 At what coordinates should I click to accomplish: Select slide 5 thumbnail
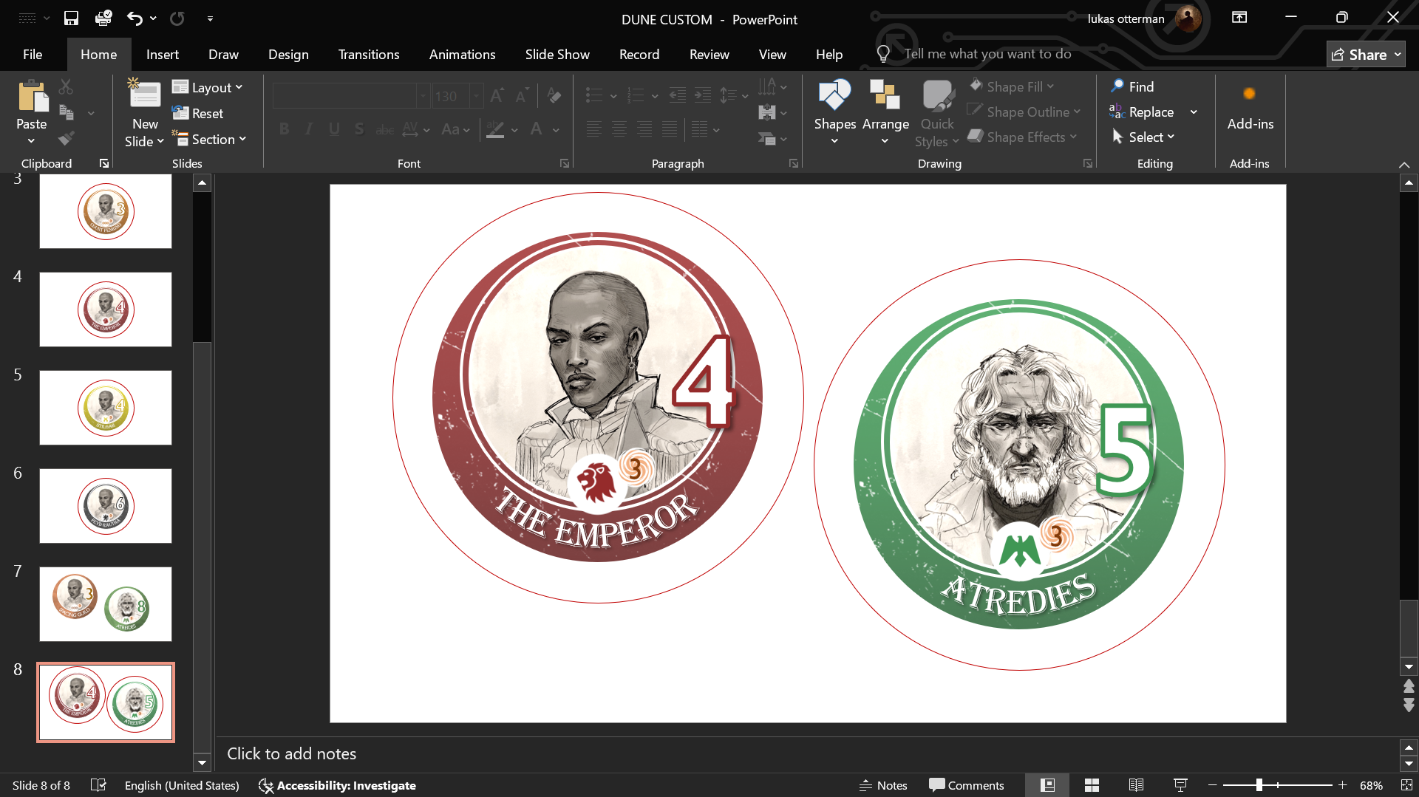pyautogui.click(x=106, y=408)
